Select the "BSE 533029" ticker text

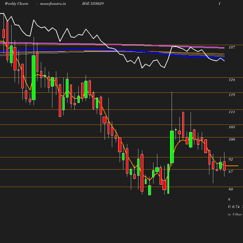(x=93, y=3)
